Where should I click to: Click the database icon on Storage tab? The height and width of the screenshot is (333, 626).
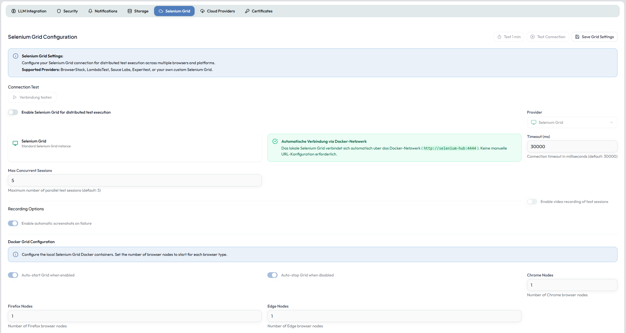(x=130, y=11)
